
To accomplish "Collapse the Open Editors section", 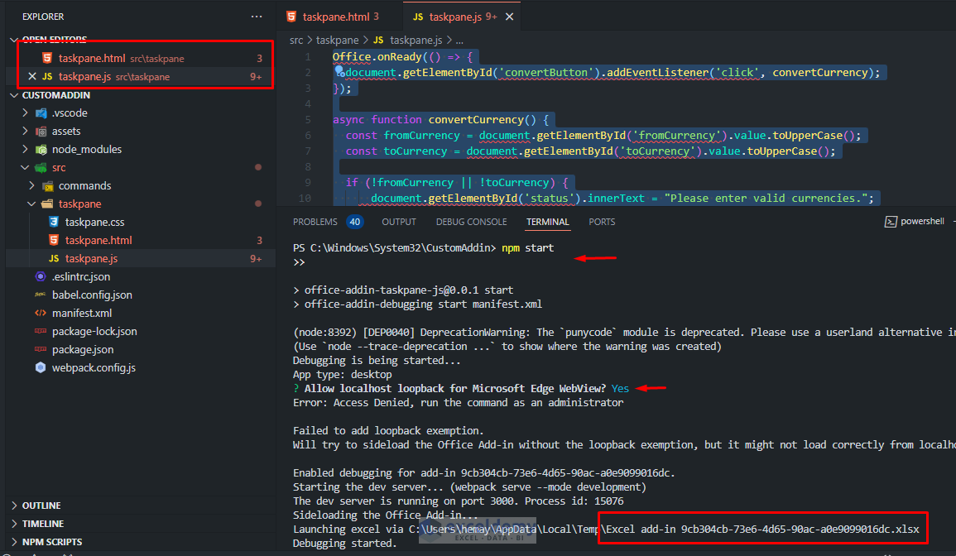I will 14,39.
